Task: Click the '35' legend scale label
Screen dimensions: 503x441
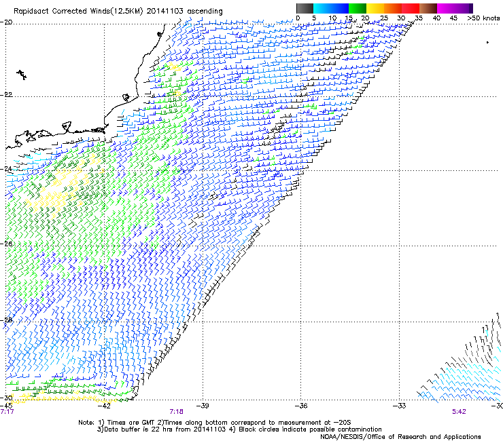Action: [419, 18]
